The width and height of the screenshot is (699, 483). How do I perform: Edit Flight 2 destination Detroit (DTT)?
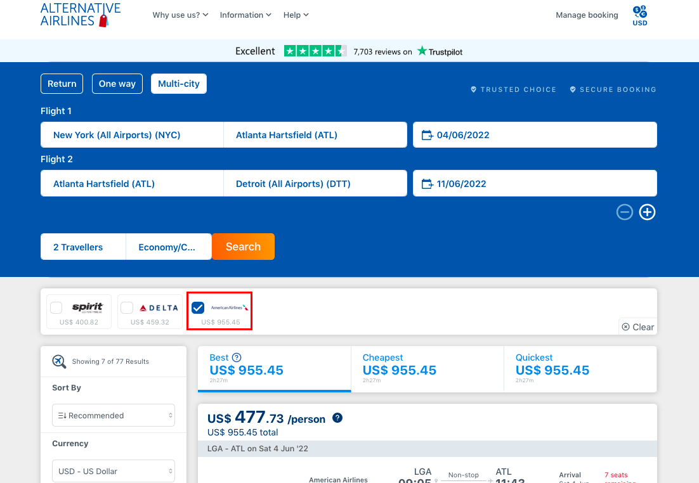click(315, 183)
